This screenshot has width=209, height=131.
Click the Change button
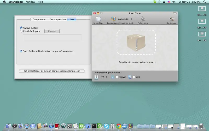pyautogui.click(x=52, y=31)
